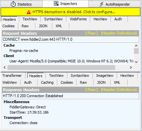
Task: Click the red warning triangle icon
Action: tap(29, 12)
